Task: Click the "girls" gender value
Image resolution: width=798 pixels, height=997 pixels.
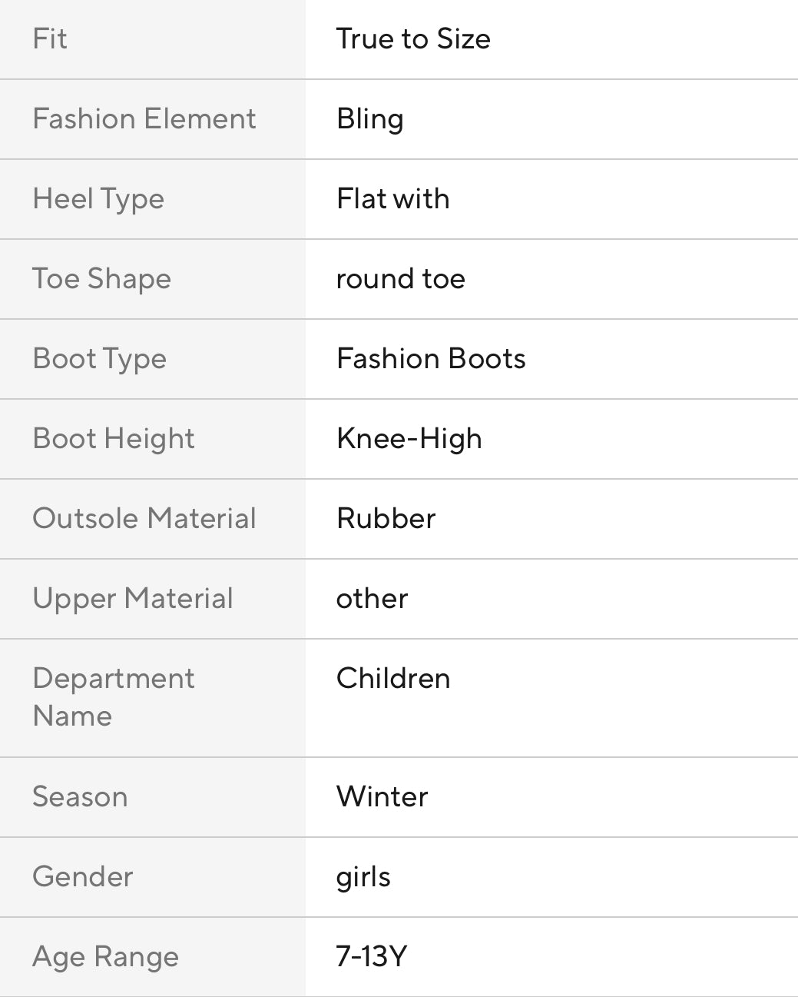Action: tap(363, 877)
